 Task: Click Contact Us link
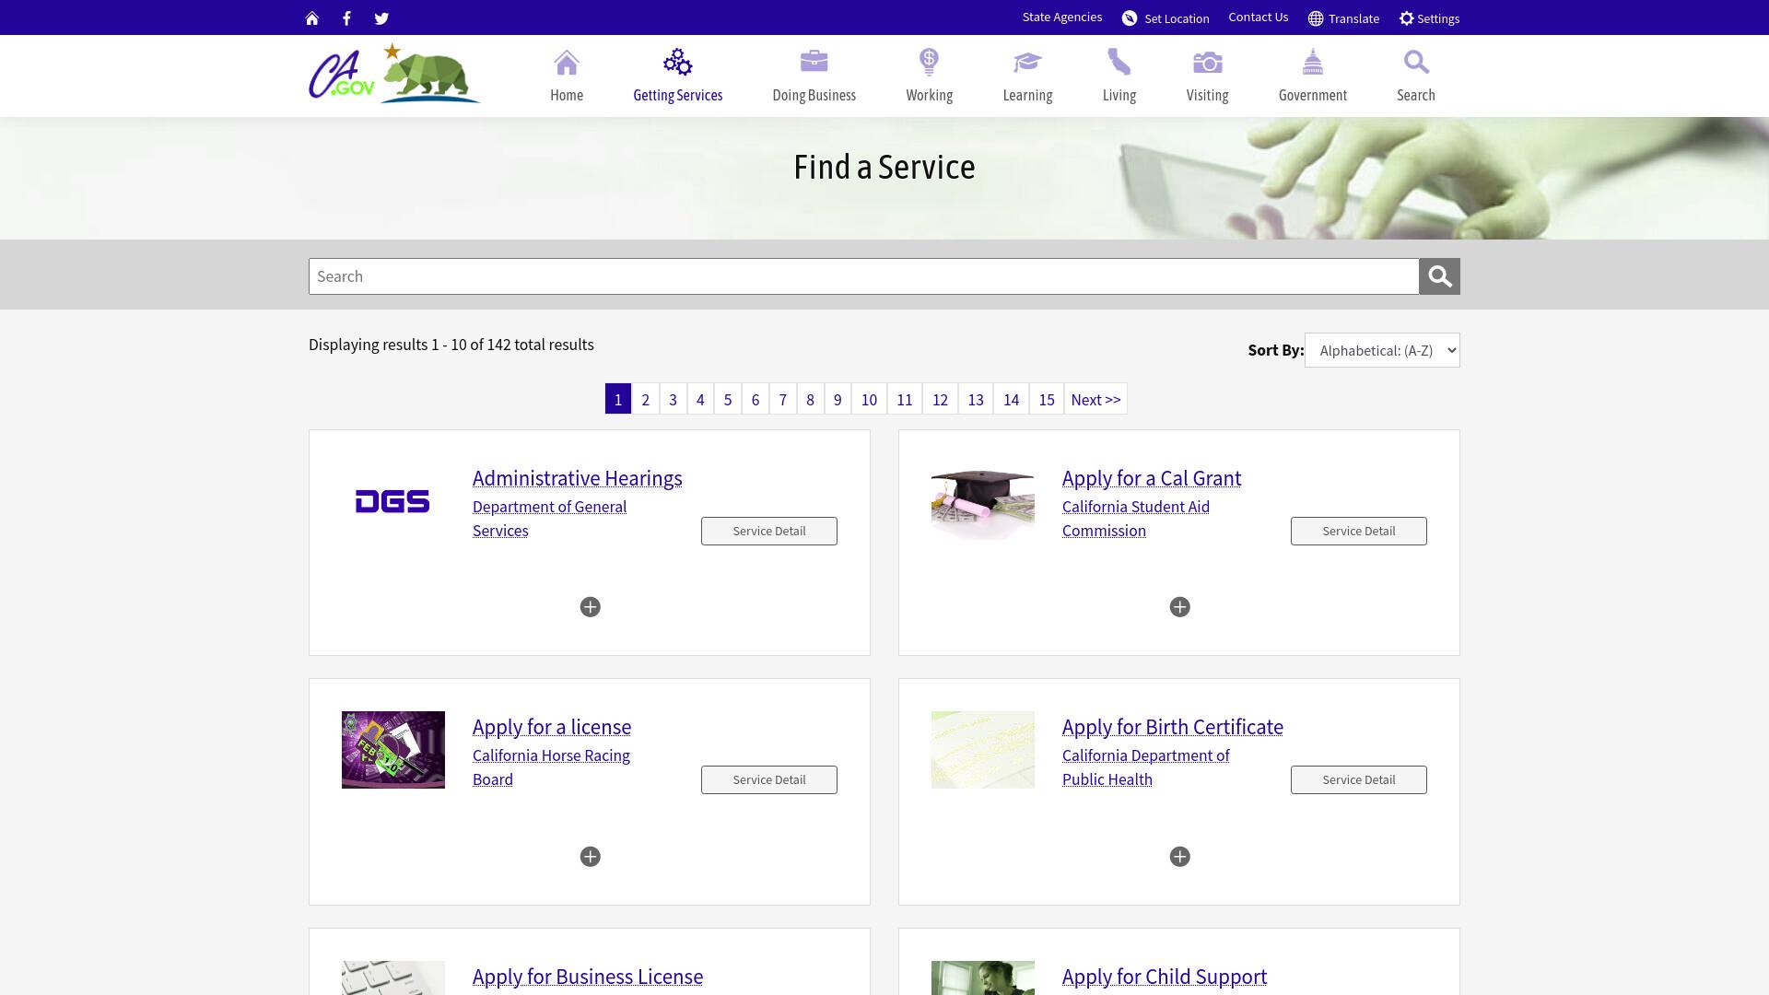click(1259, 18)
